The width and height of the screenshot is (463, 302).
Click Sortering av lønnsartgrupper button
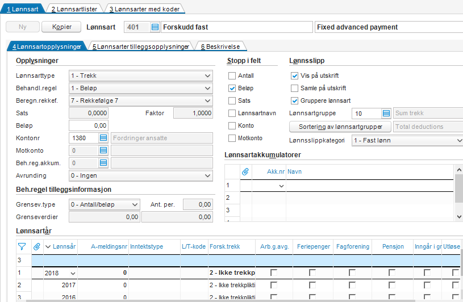click(340, 127)
